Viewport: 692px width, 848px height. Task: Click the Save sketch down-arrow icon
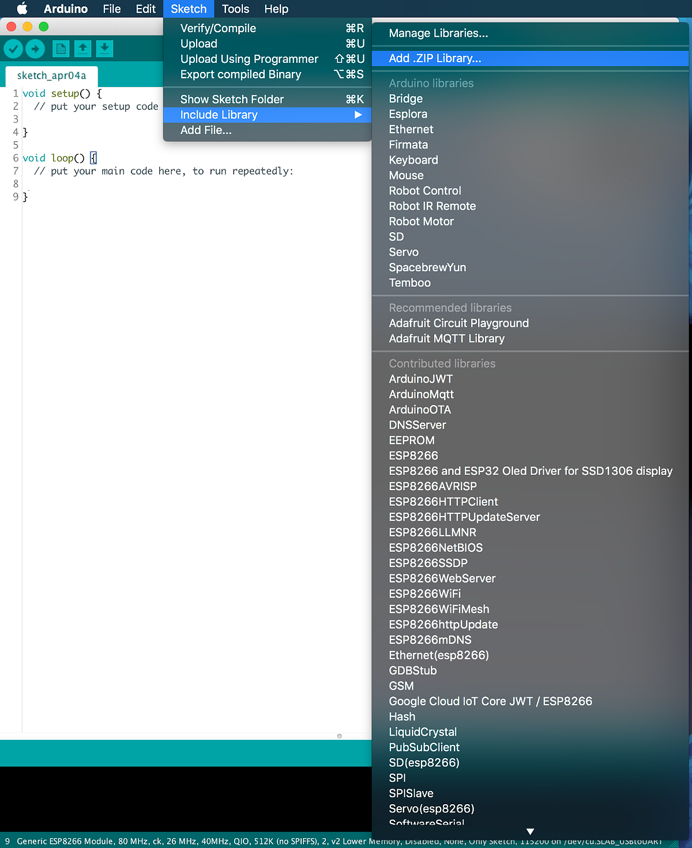coord(104,49)
